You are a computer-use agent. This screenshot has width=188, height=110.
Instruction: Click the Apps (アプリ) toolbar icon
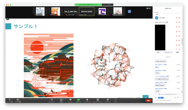pos(115,100)
